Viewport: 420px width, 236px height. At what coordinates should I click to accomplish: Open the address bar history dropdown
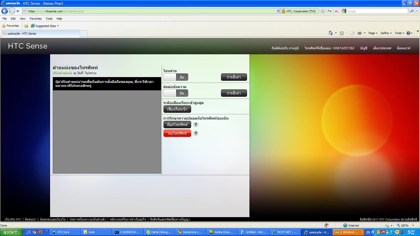pos(278,11)
